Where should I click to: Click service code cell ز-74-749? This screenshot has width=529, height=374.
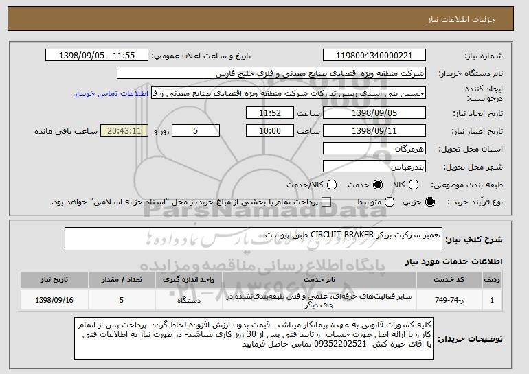tap(449, 300)
